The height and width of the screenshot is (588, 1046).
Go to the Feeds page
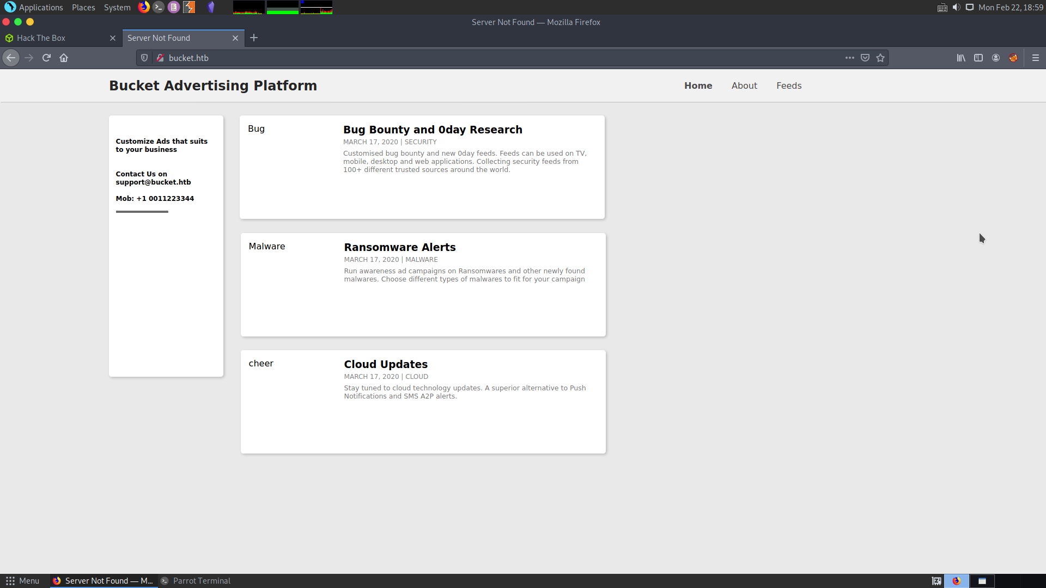click(789, 85)
